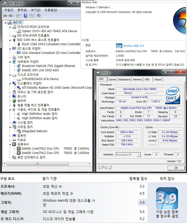187x224 pixels.
Task: Click the ATI Mobility Radeon display adapter icon
Action: click(x=19, y=88)
